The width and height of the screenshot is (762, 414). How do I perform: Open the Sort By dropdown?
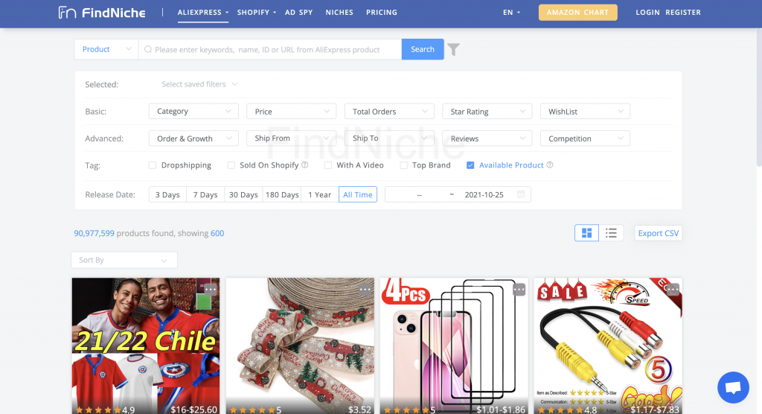pyautogui.click(x=124, y=260)
